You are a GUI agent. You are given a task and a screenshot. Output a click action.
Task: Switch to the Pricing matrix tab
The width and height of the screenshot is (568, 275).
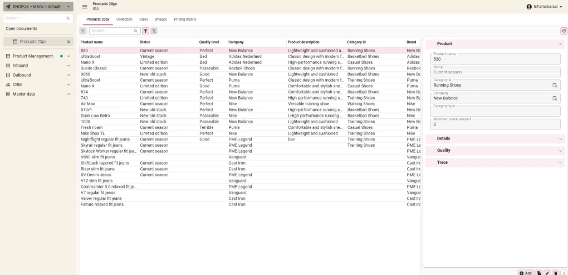tap(185, 19)
